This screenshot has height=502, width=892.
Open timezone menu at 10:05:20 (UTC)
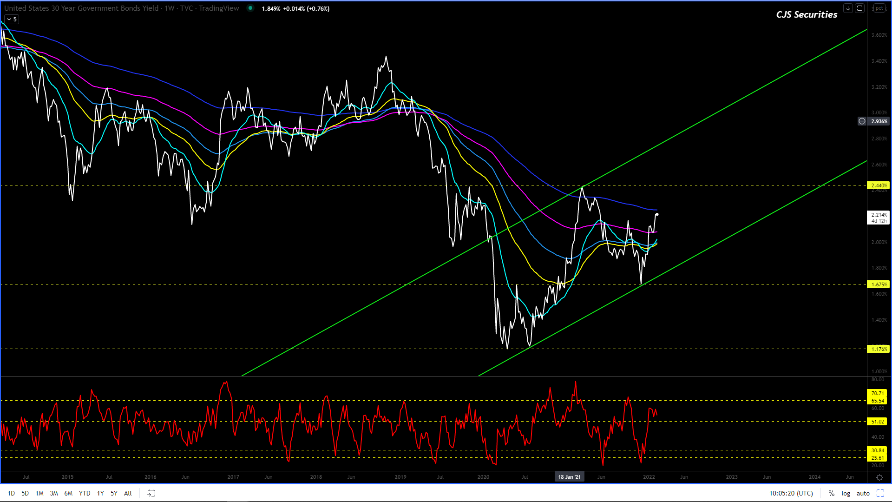pos(791,493)
